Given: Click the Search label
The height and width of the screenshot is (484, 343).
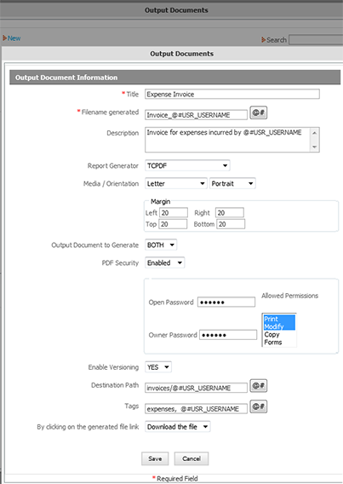Looking at the screenshot, I should coord(277,40).
